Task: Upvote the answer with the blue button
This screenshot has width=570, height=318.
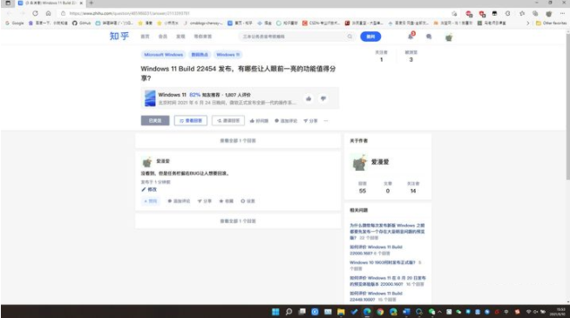Action: tap(151, 201)
